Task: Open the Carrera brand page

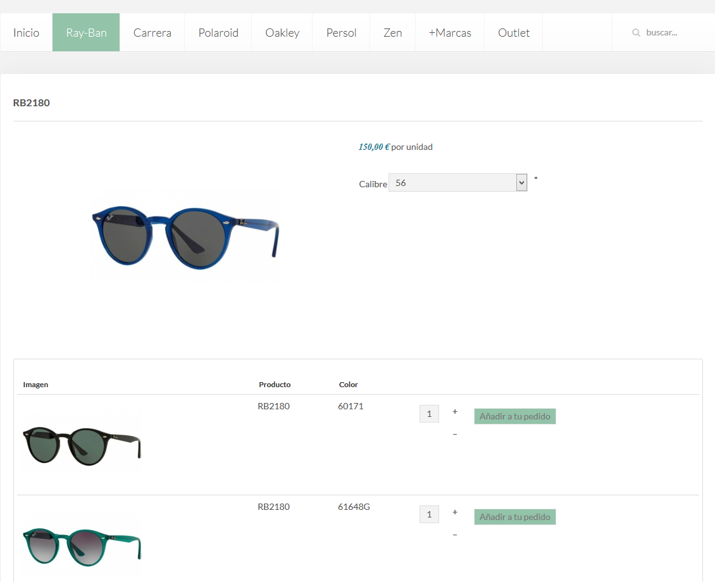Action: (152, 32)
